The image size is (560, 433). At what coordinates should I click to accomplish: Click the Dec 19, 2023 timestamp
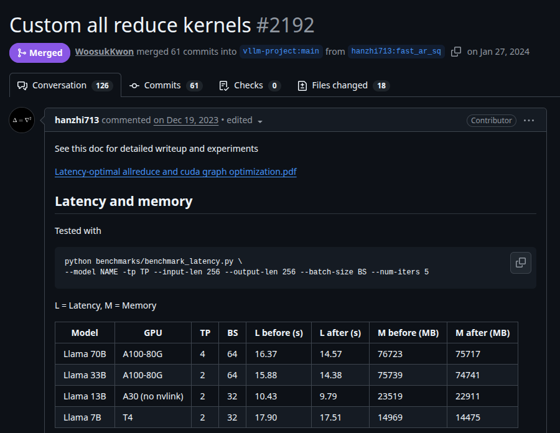pyautogui.click(x=185, y=120)
